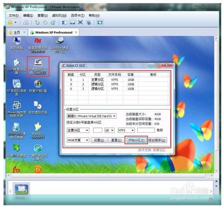Open the restore XP to C drive icon

[x=38, y=86]
